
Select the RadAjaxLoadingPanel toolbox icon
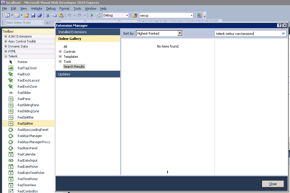point(11,130)
